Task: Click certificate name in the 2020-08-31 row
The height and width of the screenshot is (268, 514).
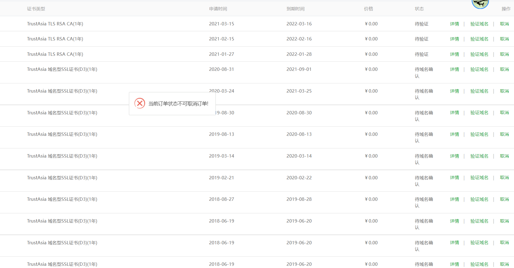Action: pos(62,69)
